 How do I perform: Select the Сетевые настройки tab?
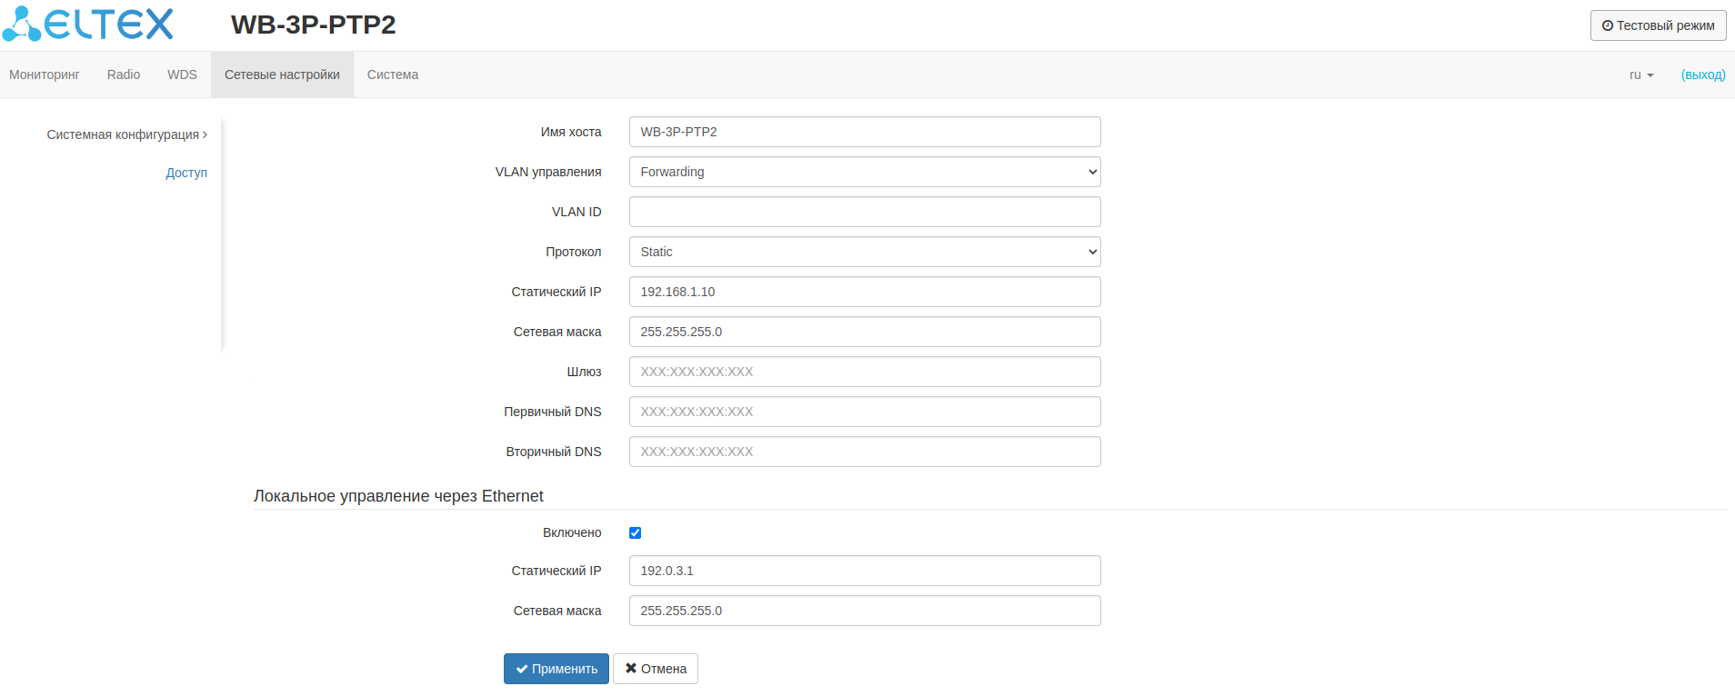(x=282, y=75)
